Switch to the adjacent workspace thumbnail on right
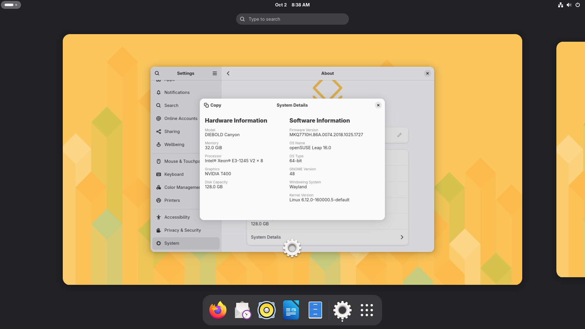 click(x=570, y=159)
